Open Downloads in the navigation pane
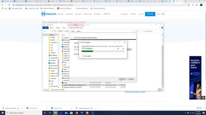206x115 pixels. (x=54, y=68)
